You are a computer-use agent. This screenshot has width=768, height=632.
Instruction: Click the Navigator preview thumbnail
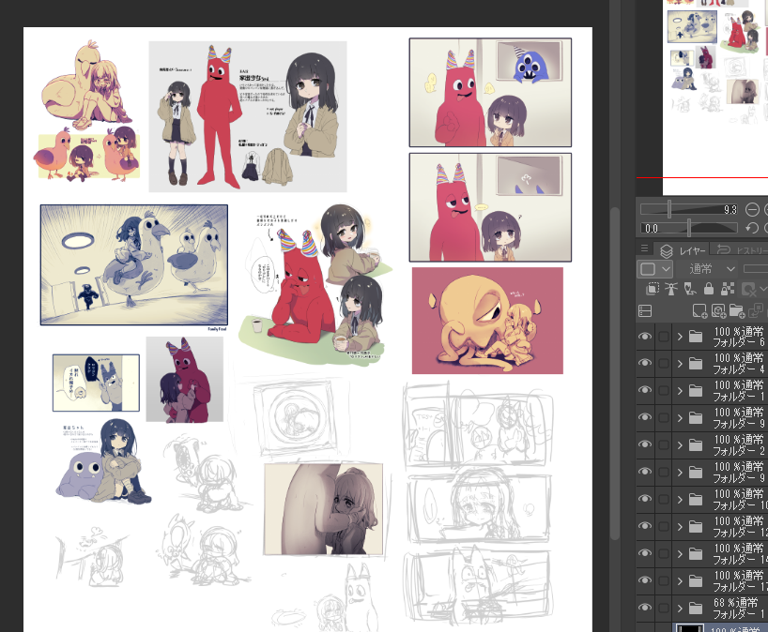[x=715, y=98]
